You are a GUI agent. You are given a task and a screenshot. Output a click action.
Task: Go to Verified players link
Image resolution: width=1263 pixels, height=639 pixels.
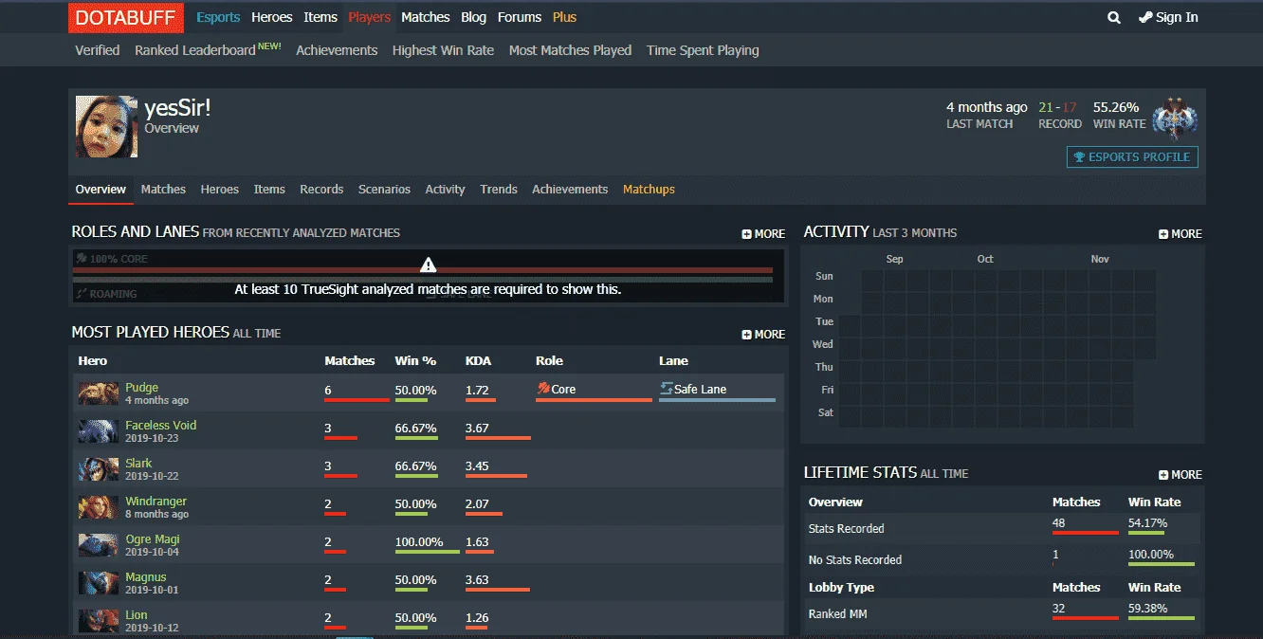click(x=98, y=50)
